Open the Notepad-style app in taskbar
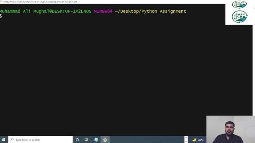This screenshot has width=255, height=143. [96, 139]
